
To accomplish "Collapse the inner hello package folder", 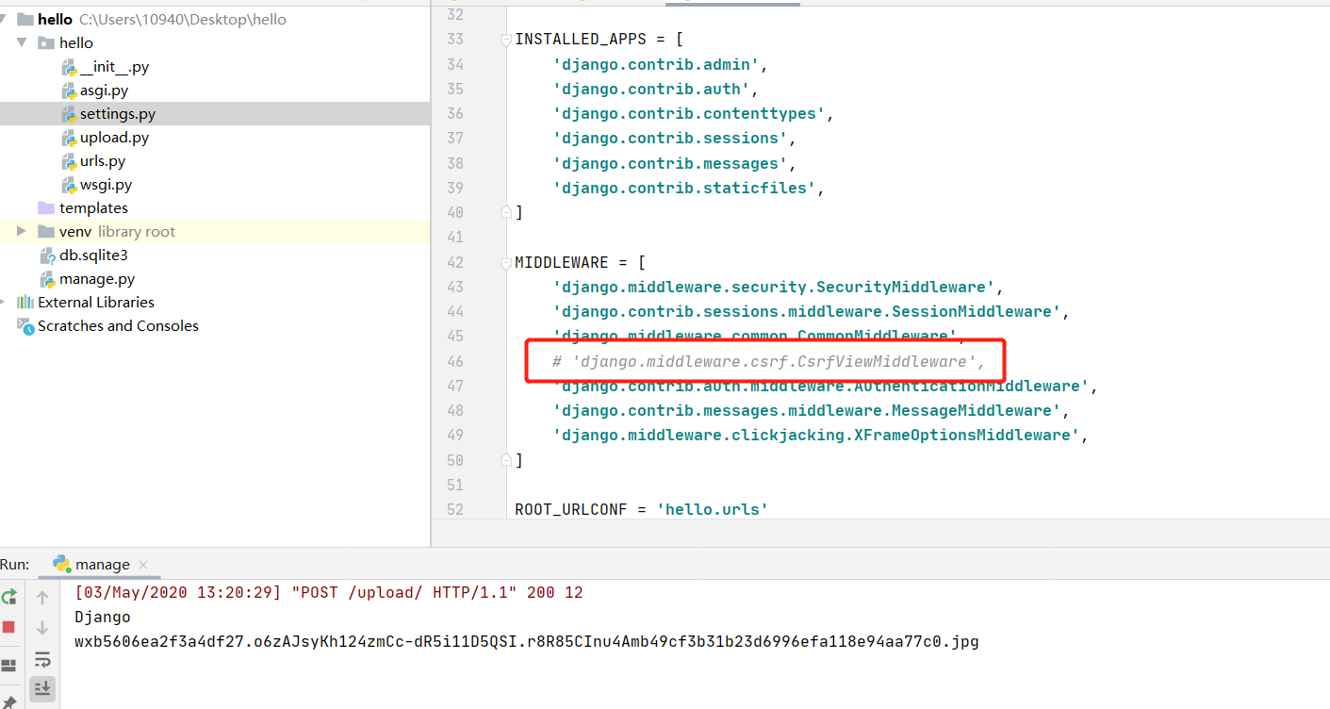I will pyautogui.click(x=22, y=42).
